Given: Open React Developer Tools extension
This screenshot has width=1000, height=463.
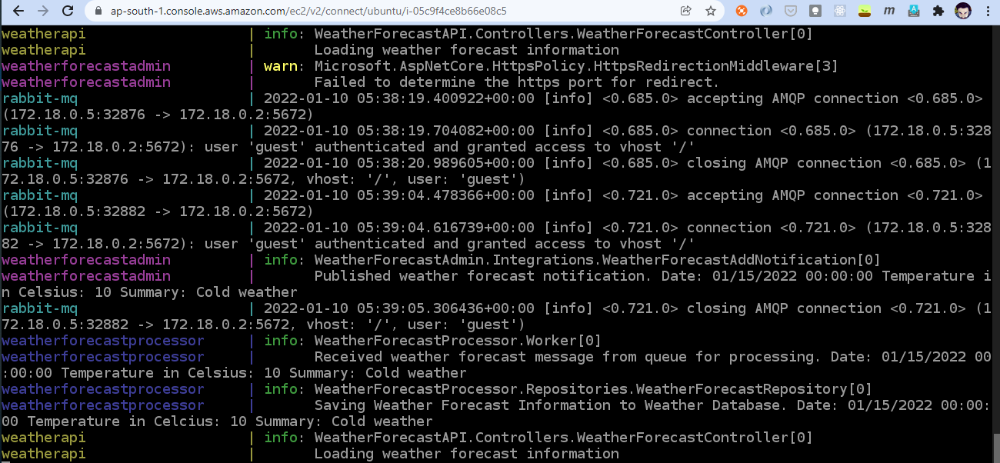Looking at the screenshot, I should click(x=839, y=10).
